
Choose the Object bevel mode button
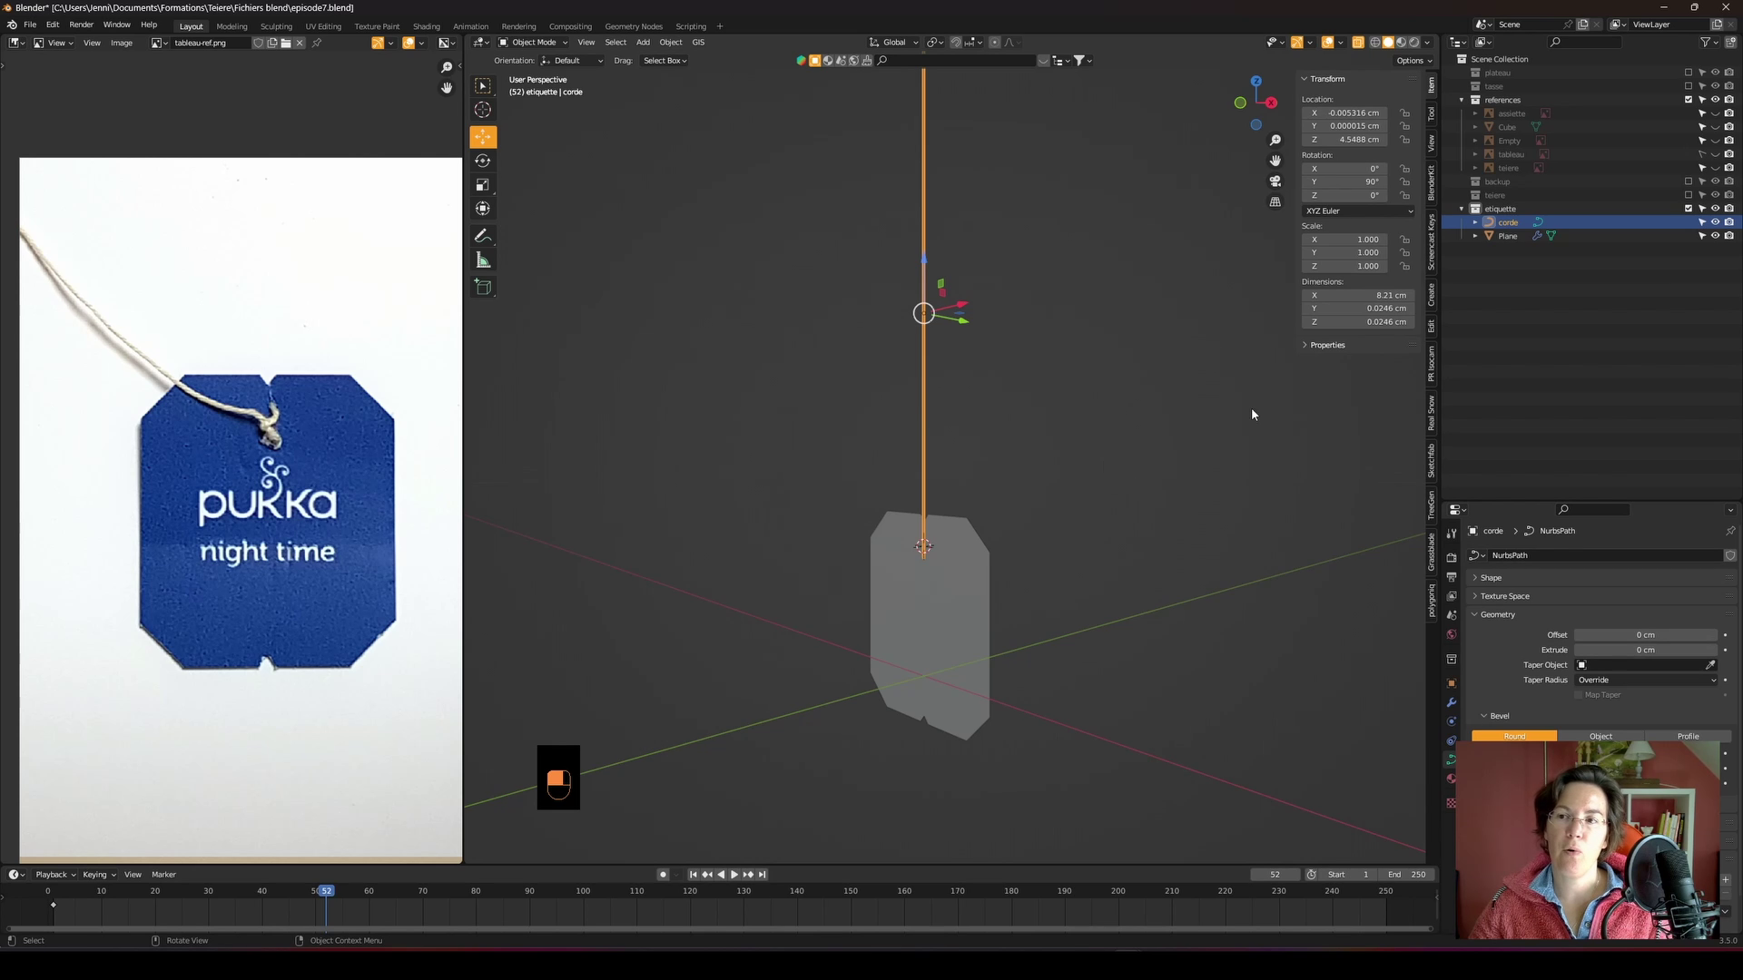pos(1600,736)
